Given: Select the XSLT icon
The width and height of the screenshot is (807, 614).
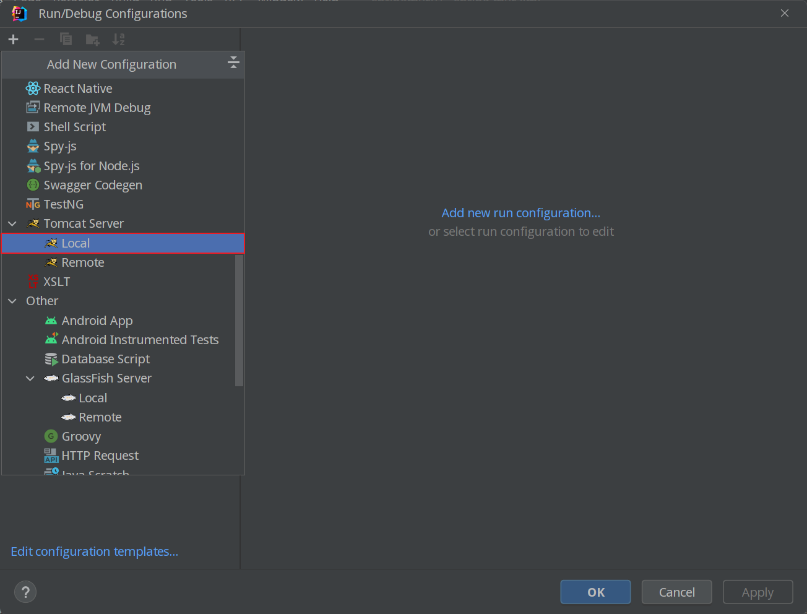Looking at the screenshot, I should (33, 282).
